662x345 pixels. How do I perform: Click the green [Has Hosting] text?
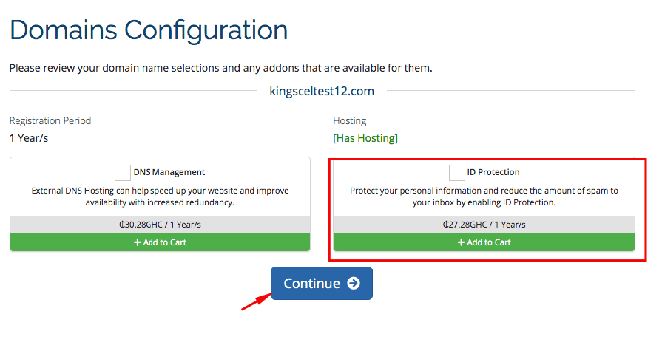[365, 138]
